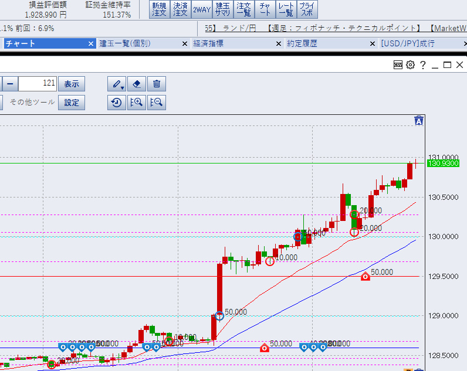Open the 決済注文 settlement order button
The width and height of the screenshot is (467, 371).
(x=180, y=9)
